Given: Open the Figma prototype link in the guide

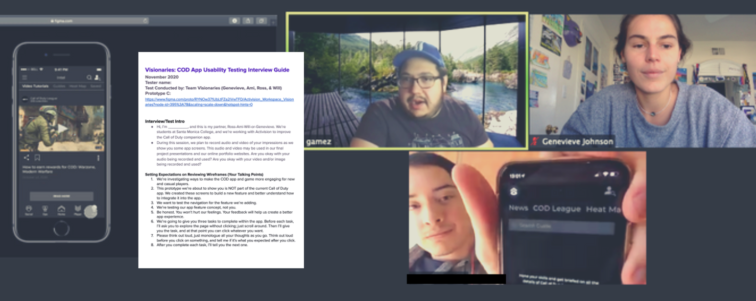Looking at the screenshot, I should click(x=220, y=102).
